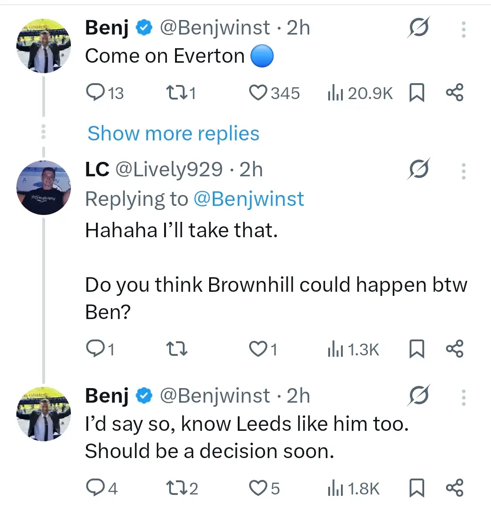Image resolution: width=491 pixels, height=514 pixels.
Task: Open Grok icon on LC's reply
Action: click(419, 170)
